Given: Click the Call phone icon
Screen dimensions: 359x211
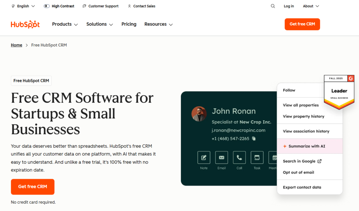Looking at the screenshot, I should point(239,158).
